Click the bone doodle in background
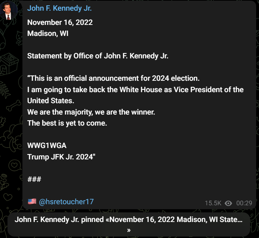 point(14,106)
